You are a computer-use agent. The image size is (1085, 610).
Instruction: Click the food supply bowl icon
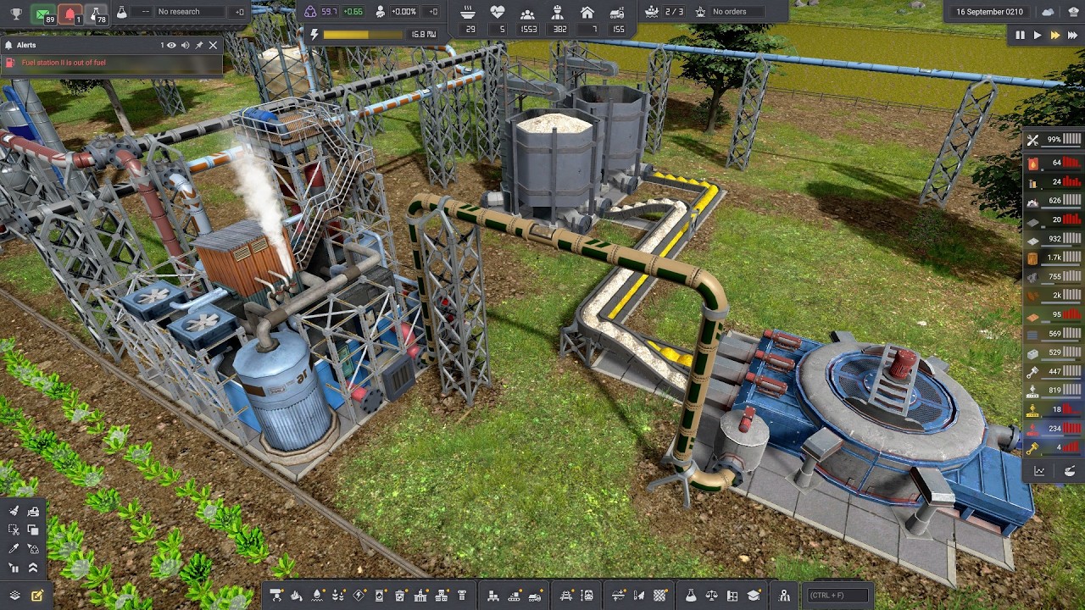tap(468, 12)
